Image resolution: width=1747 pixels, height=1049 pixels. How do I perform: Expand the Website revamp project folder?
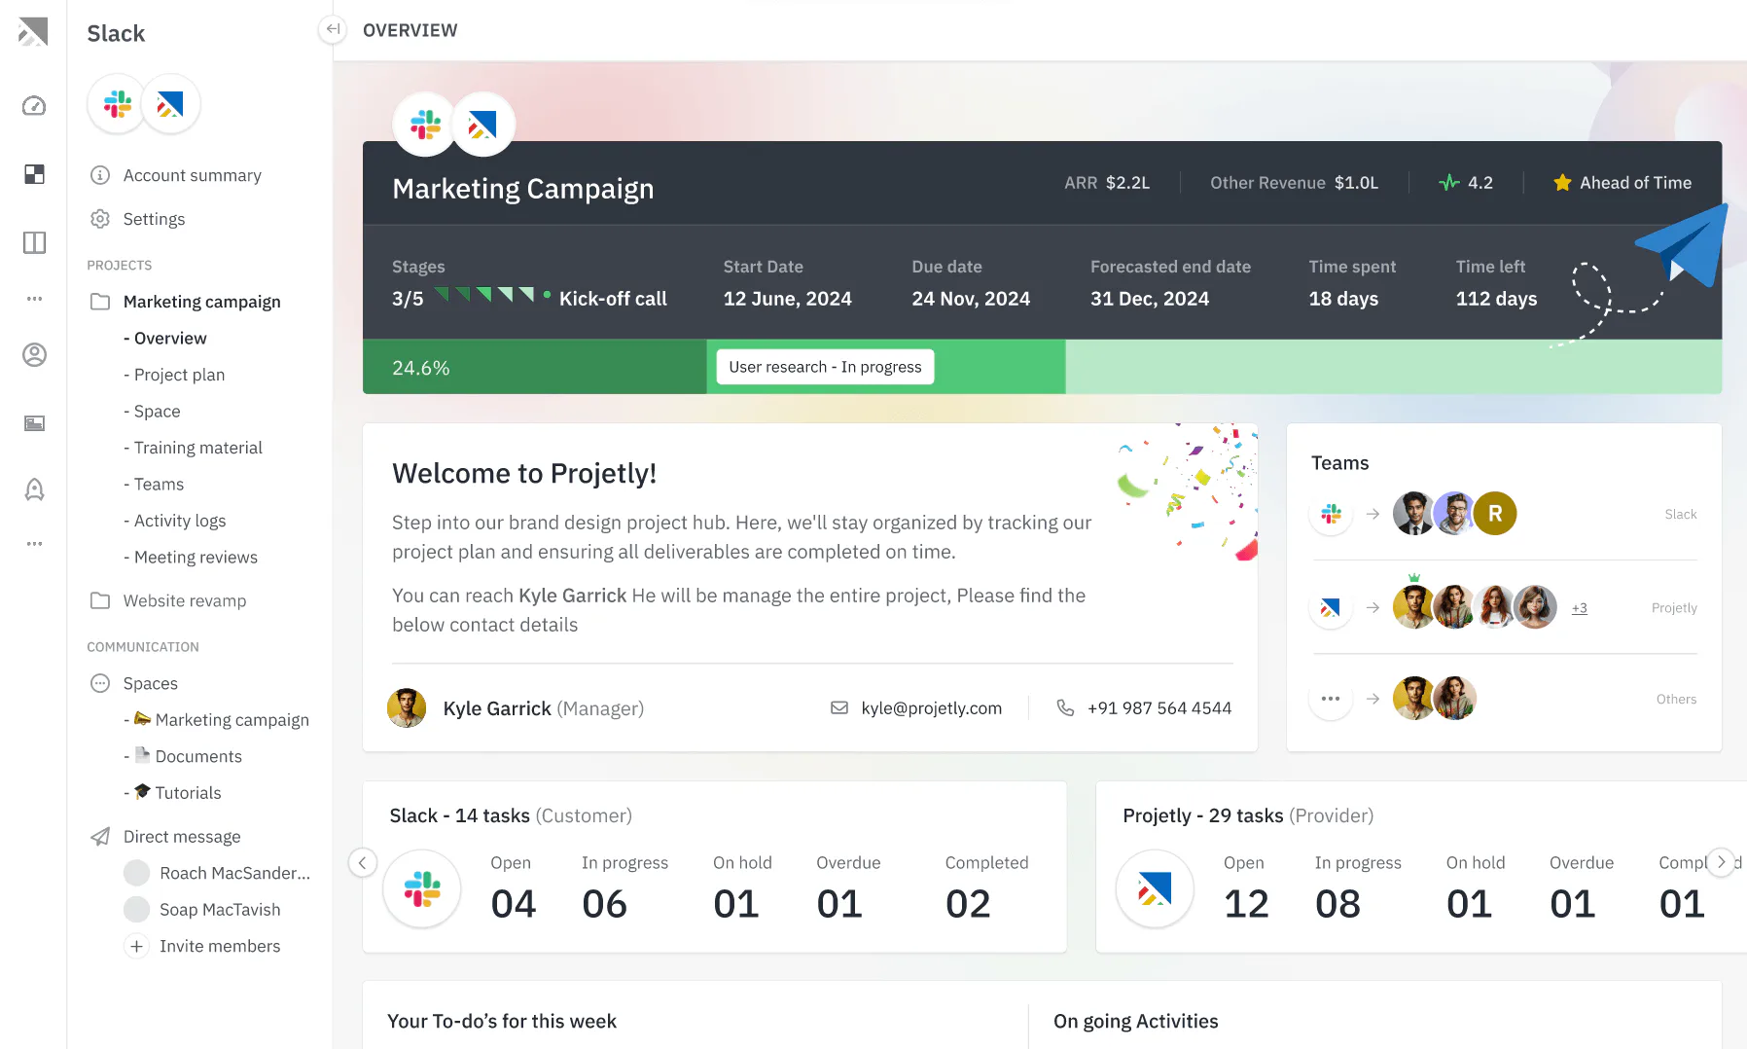[x=100, y=600]
